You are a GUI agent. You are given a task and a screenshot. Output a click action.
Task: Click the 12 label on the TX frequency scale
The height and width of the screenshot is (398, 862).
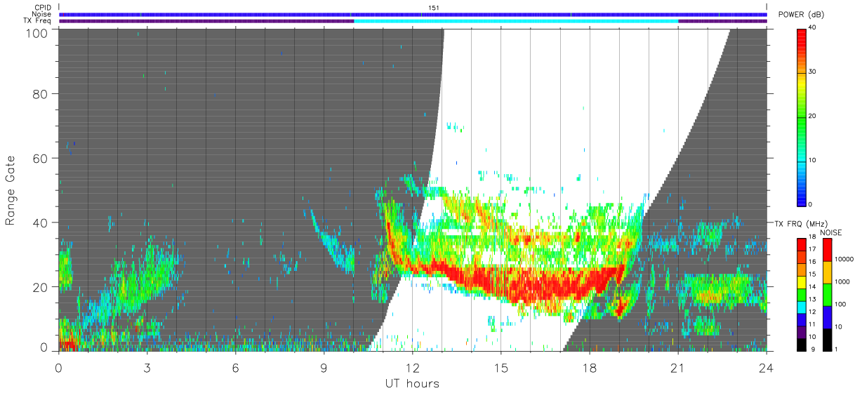pos(813,311)
